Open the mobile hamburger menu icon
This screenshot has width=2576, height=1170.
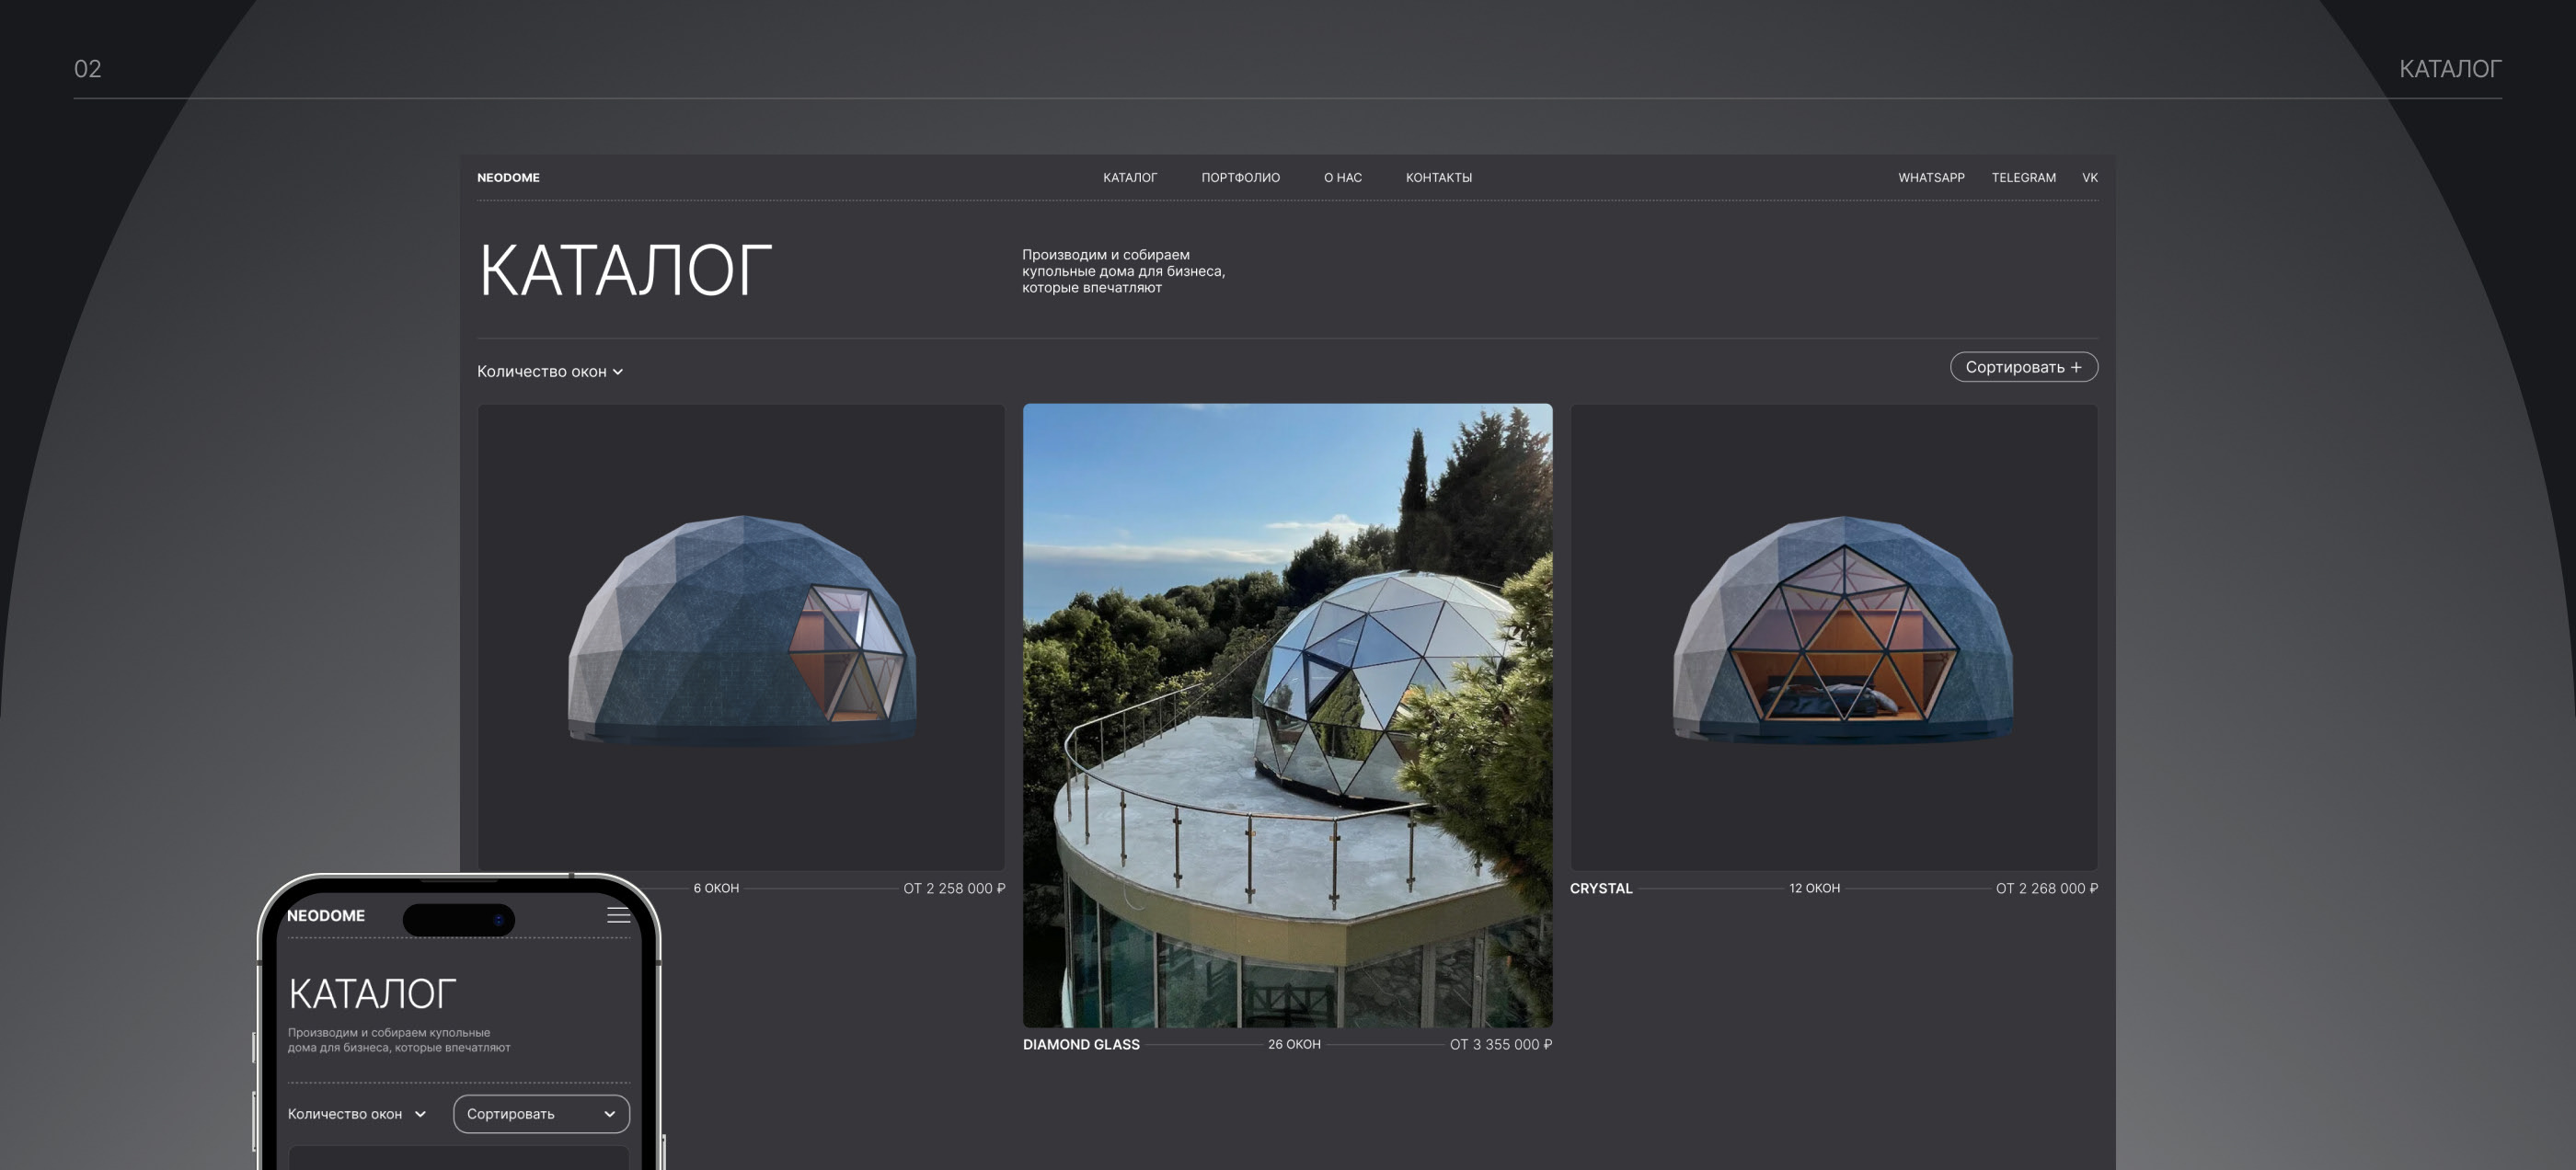pyautogui.click(x=618, y=915)
